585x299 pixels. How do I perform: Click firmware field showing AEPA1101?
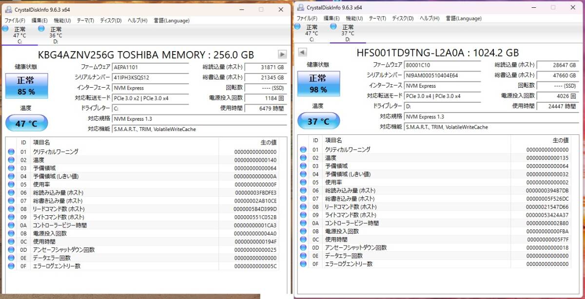(150, 67)
